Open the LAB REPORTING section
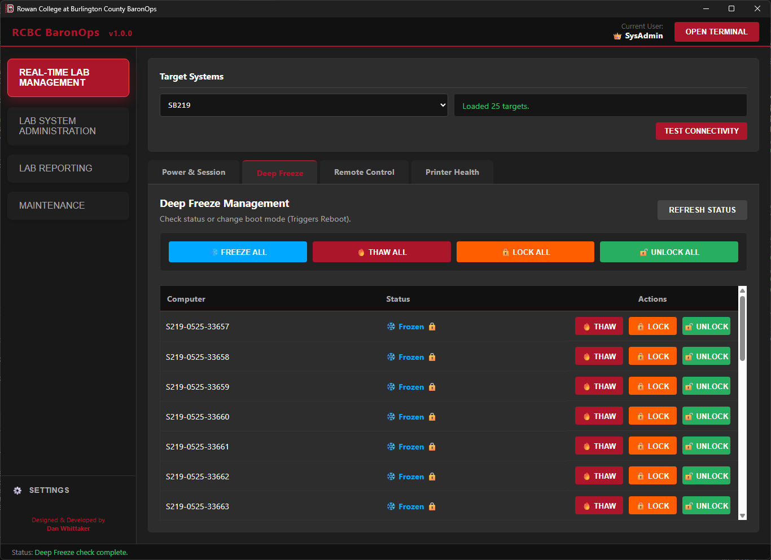This screenshot has height=560, width=771. (68, 168)
